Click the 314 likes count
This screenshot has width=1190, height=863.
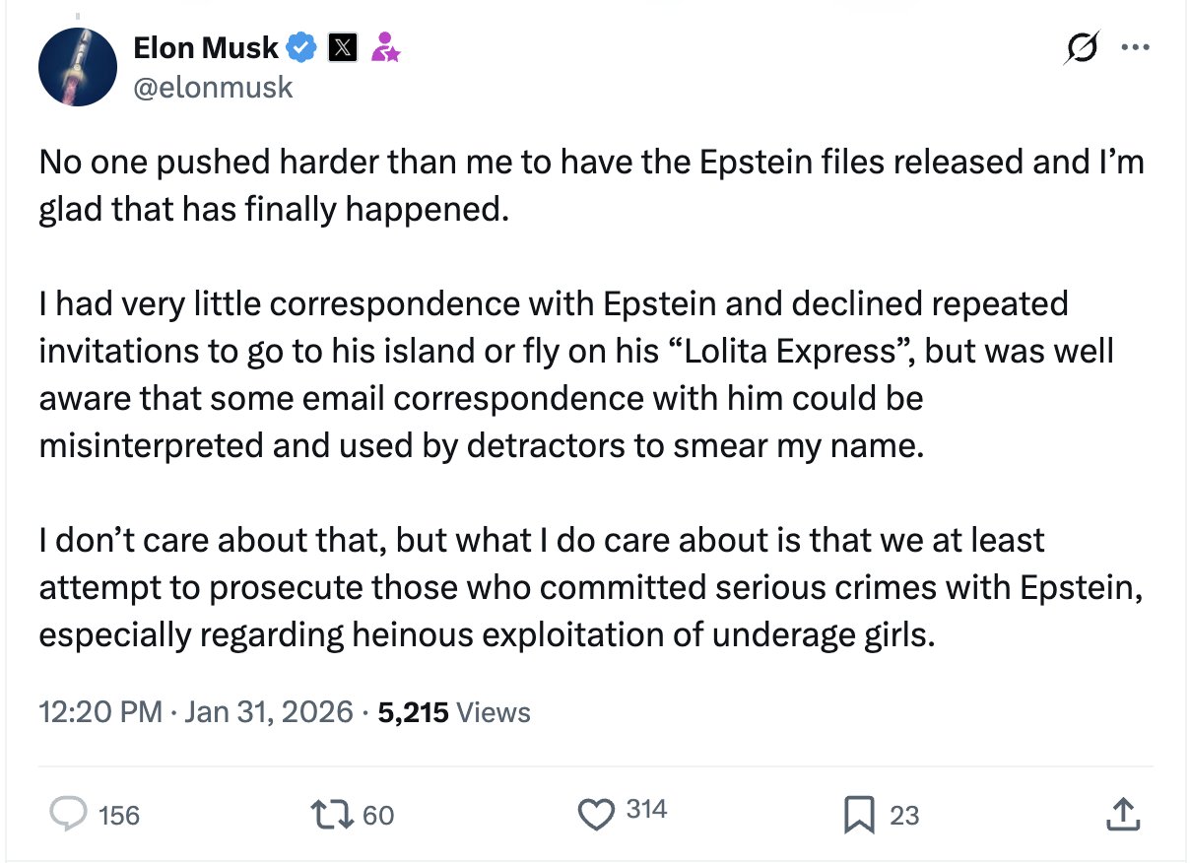point(646,811)
